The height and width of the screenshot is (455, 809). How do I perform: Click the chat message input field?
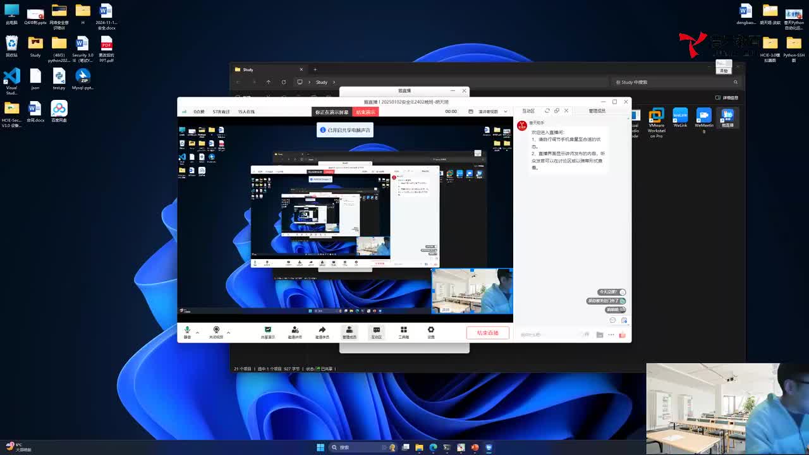tap(547, 334)
